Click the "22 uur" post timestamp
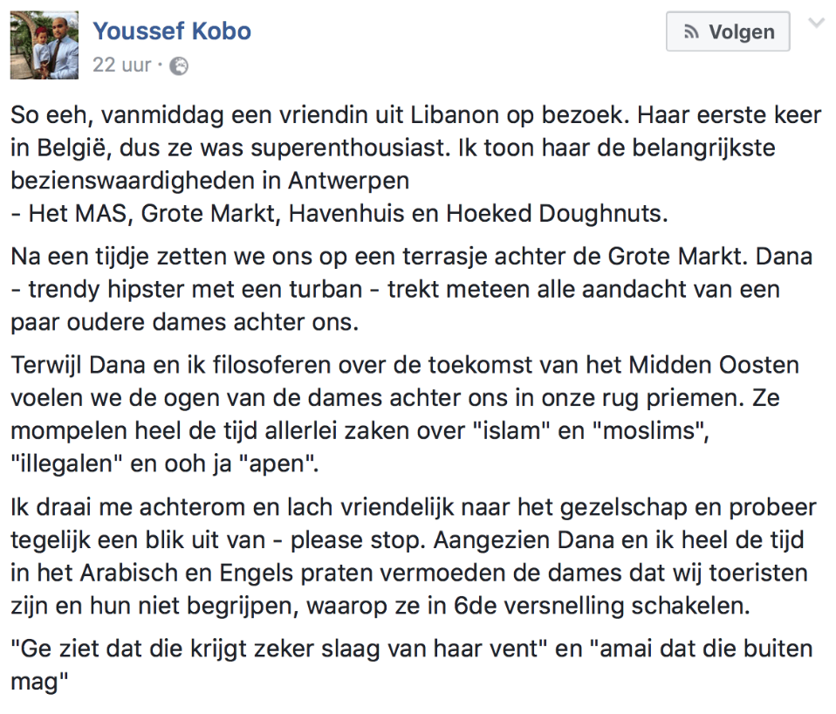This screenshot has height=714, width=836. pyautogui.click(x=122, y=65)
